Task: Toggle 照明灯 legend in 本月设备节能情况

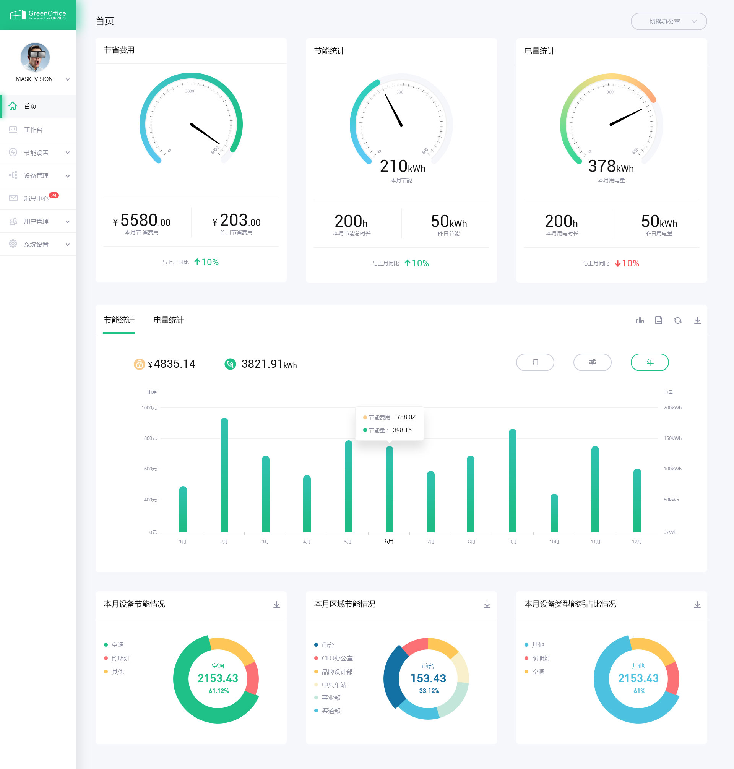Action: [120, 658]
